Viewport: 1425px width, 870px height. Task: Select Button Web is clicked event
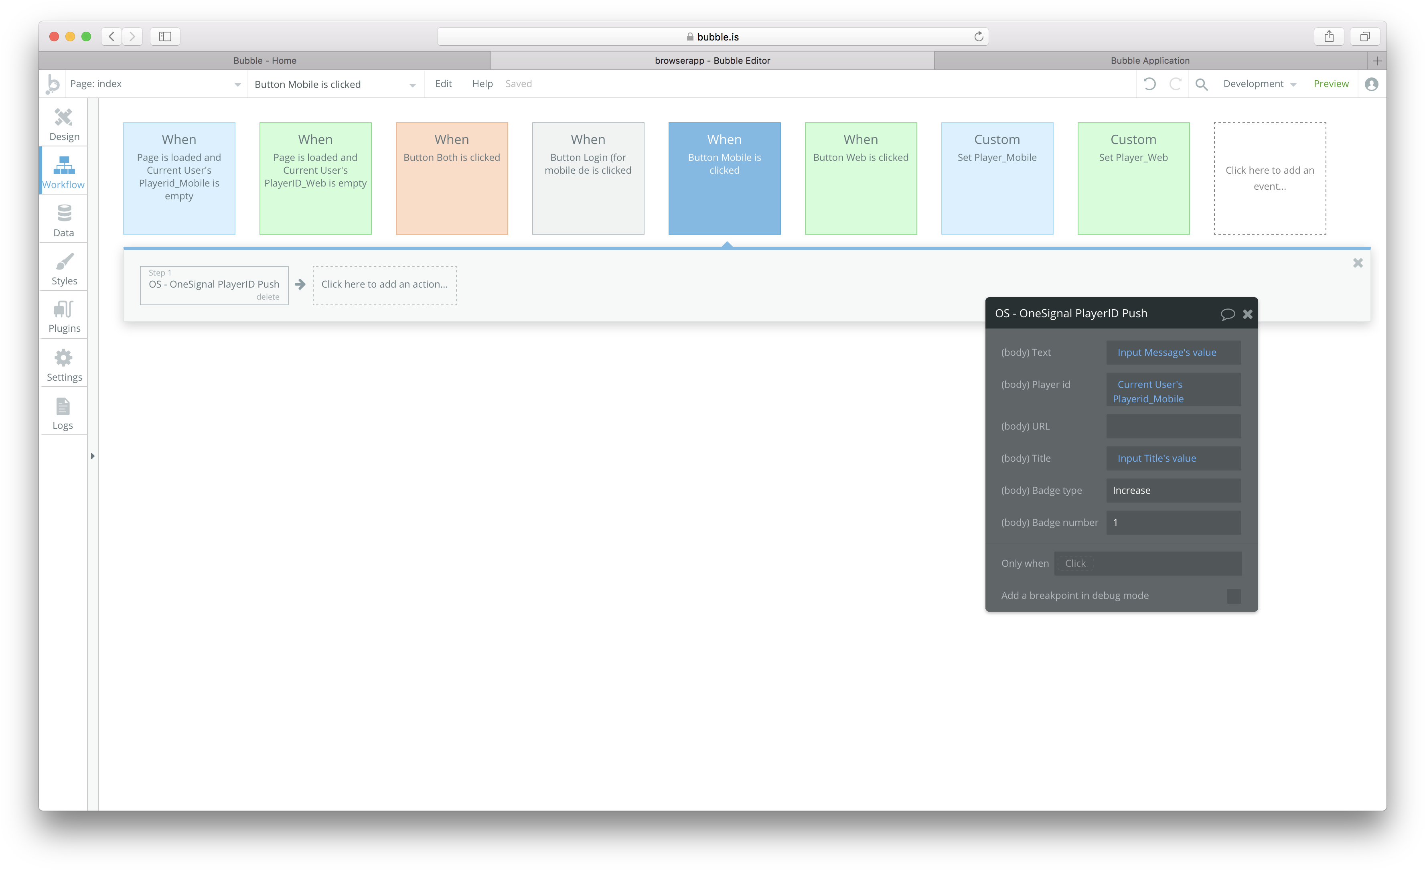coord(861,178)
